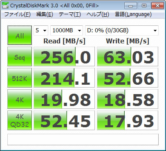Open the テーマ(T) menu
This screenshot has height=151, width=166.
point(70,14)
